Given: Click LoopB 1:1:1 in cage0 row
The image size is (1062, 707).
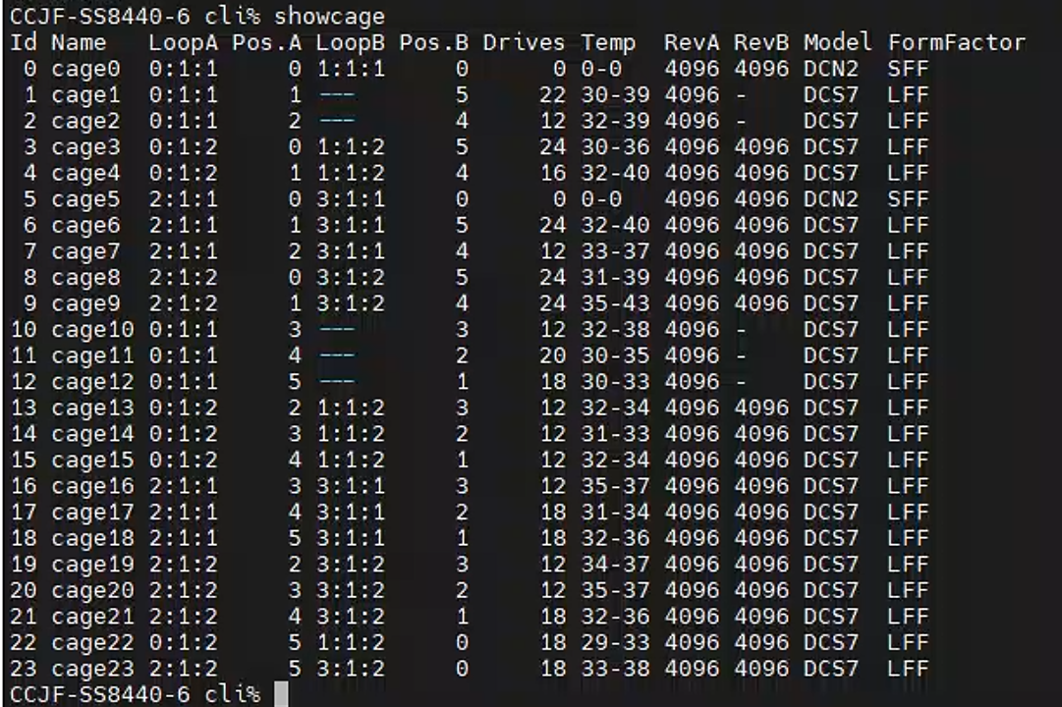Looking at the screenshot, I should click(x=350, y=69).
